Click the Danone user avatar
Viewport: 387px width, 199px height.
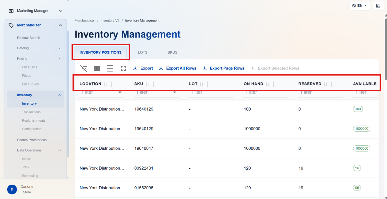tap(12, 189)
